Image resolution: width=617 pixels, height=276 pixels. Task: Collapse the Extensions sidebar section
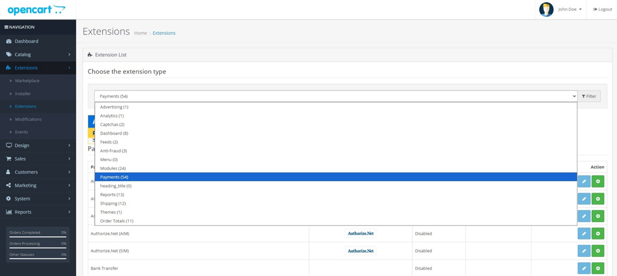38,68
